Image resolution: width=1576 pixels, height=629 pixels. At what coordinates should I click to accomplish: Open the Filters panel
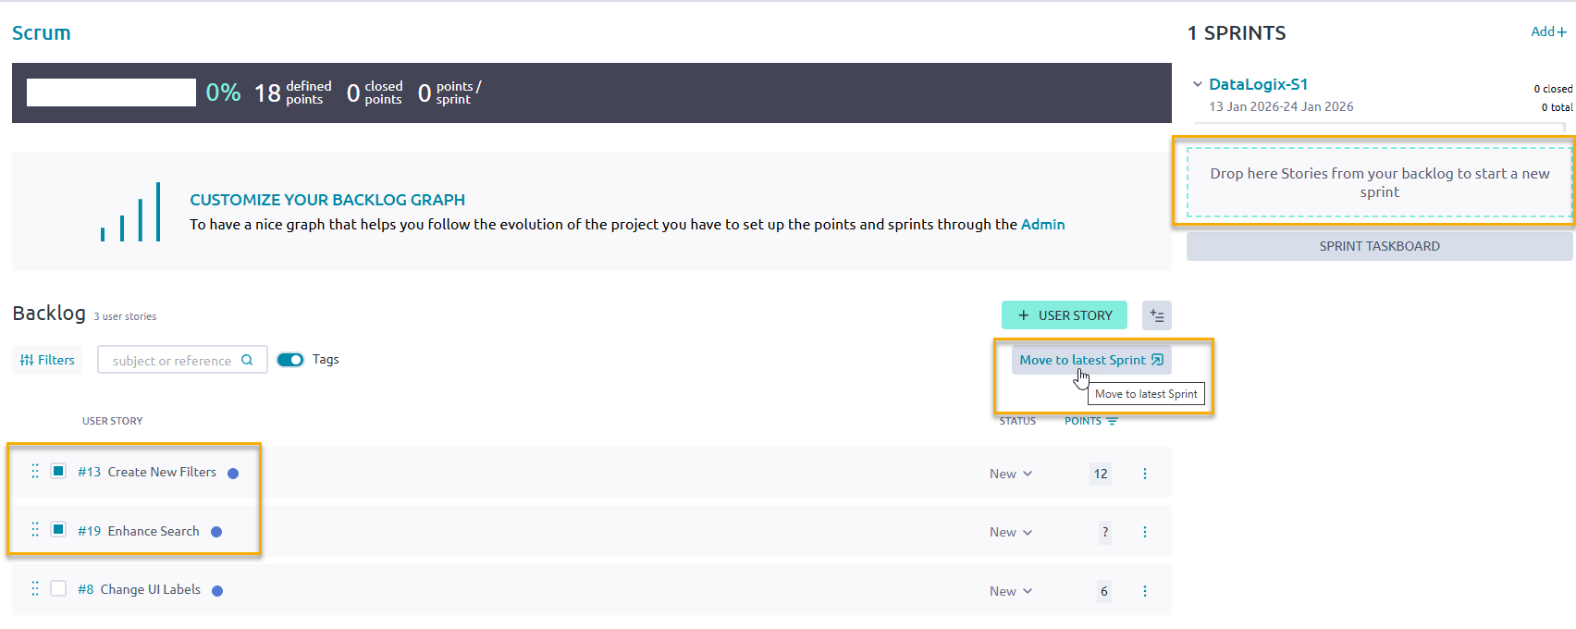coord(47,360)
